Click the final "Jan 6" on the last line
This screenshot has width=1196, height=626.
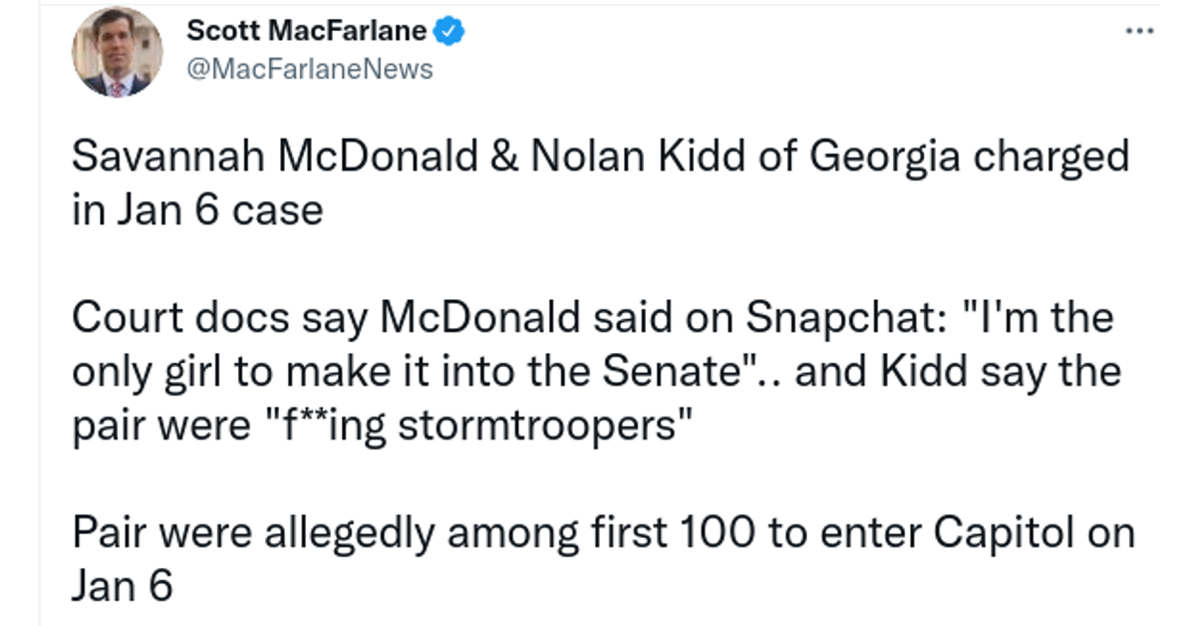[123, 587]
